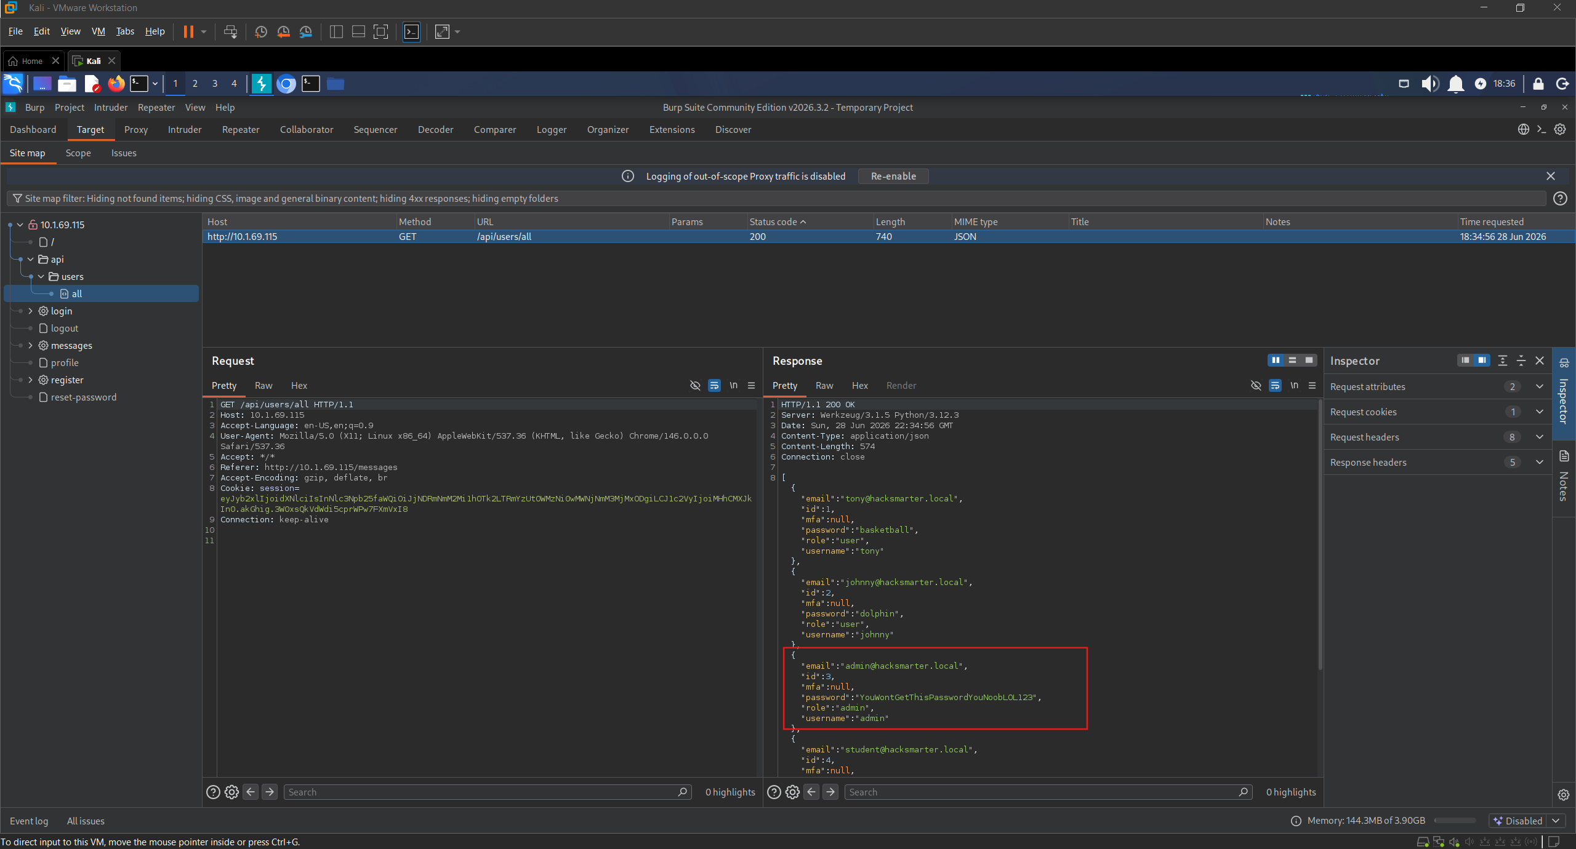
Task: Toggle Response line wrap button
Action: [1275, 385]
